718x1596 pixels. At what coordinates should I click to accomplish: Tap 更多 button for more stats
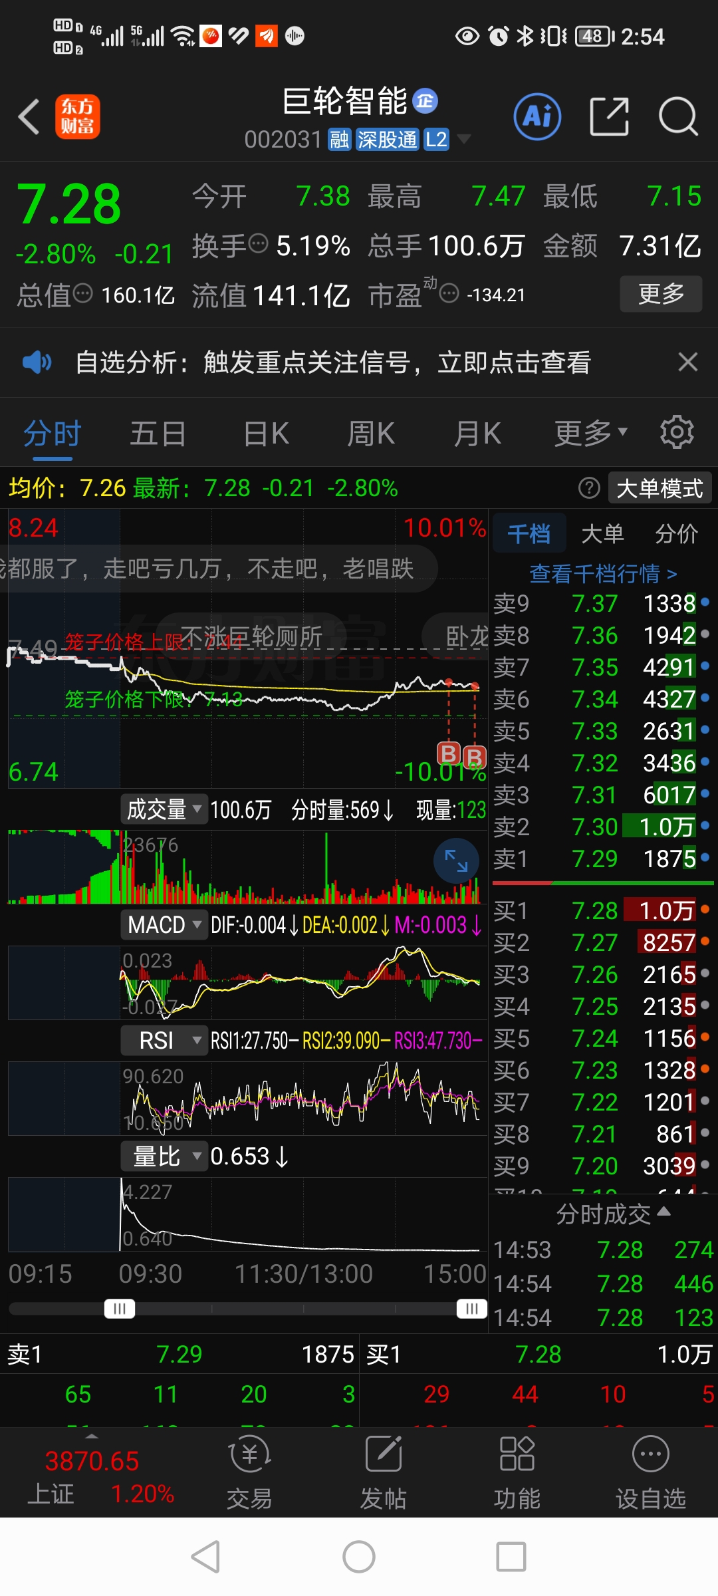[661, 293]
